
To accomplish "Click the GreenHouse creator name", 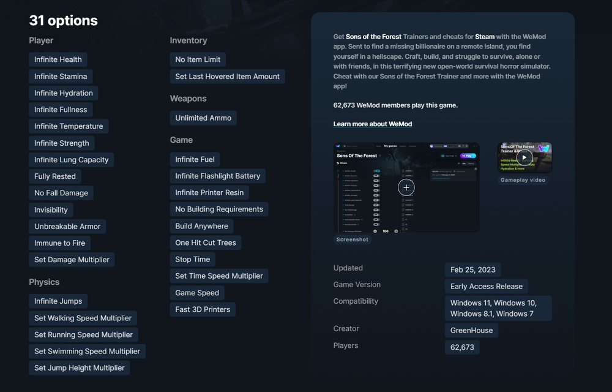I will coord(471,330).
